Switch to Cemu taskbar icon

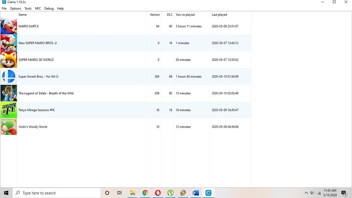click(208, 193)
